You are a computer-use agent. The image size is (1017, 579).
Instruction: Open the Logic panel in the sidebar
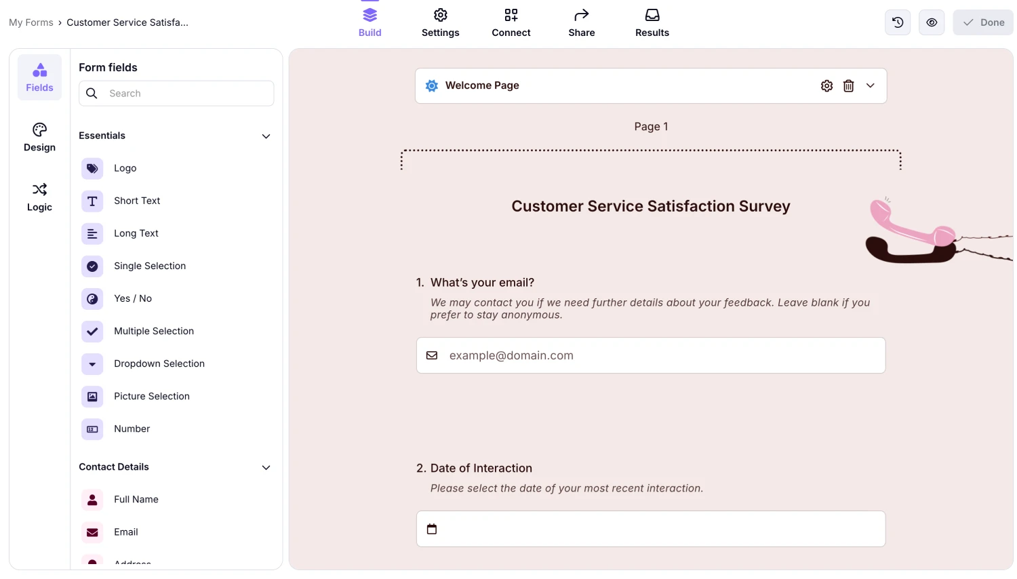(39, 197)
